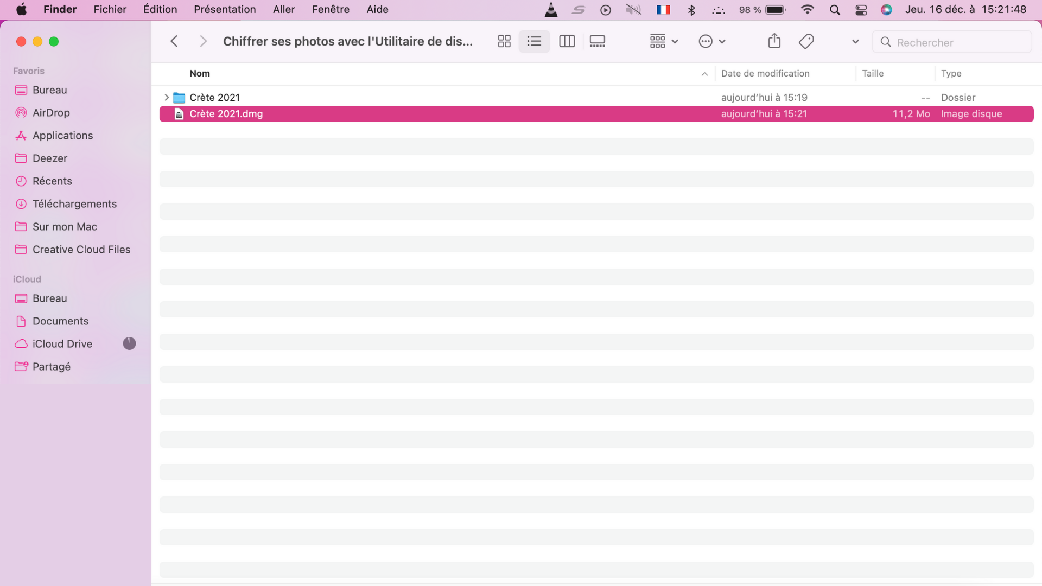Open AirDrop in the sidebar
Screen dimensions: 1042x586
(51, 113)
